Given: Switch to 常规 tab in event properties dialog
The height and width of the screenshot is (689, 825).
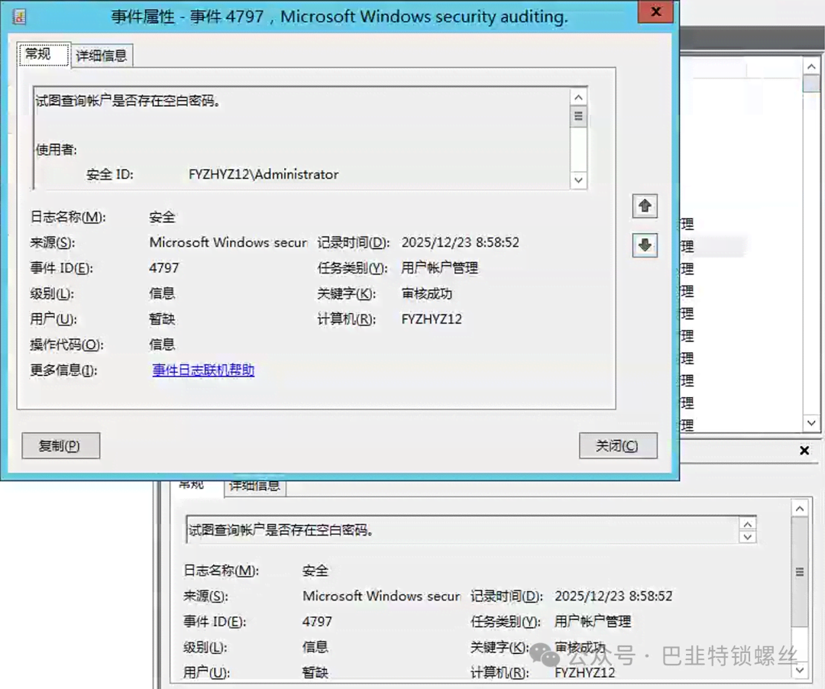Looking at the screenshot, I should click(38, 54).
